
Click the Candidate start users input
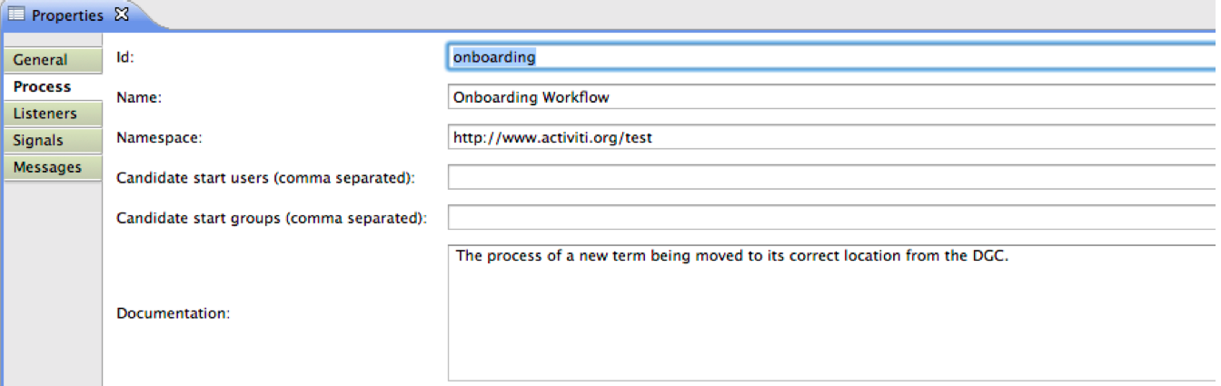tap(834, 177)
